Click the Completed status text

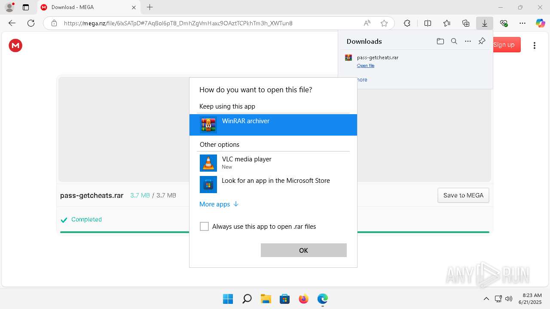[86, 219]
